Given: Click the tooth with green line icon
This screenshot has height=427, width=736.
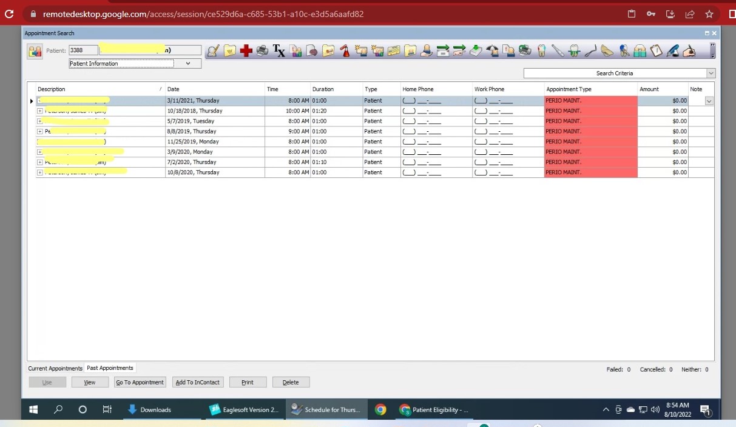Looking at the screenshot, I should pyautogui.click(x=574, y=51).
